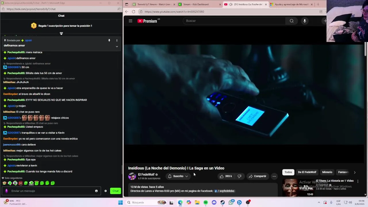Collapse the pinned message chevron
Screen dimensions: 368x207
tap(117, 46)
